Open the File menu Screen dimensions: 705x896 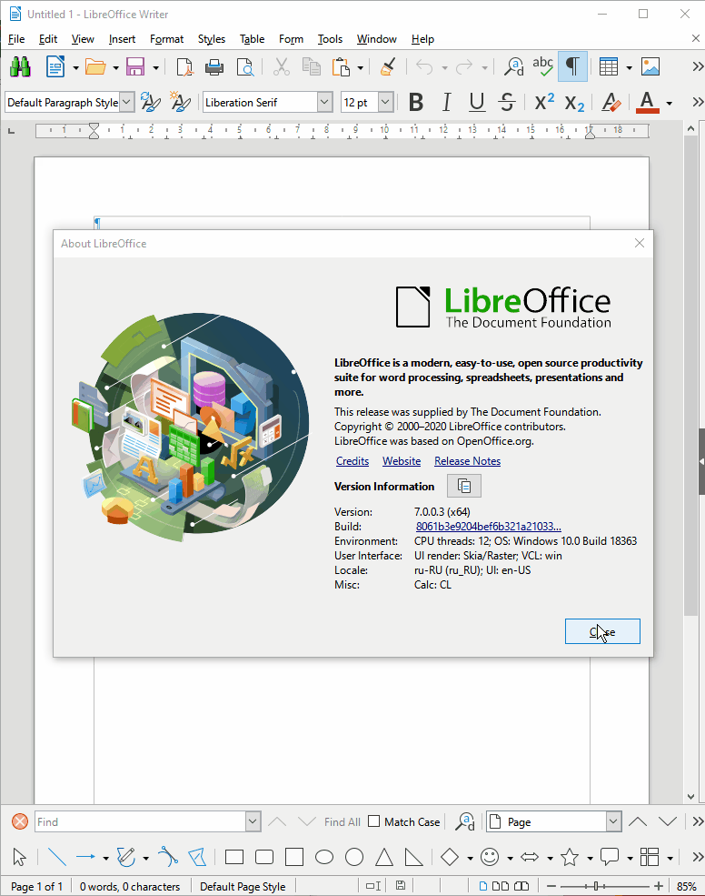[x=16, y=39]
